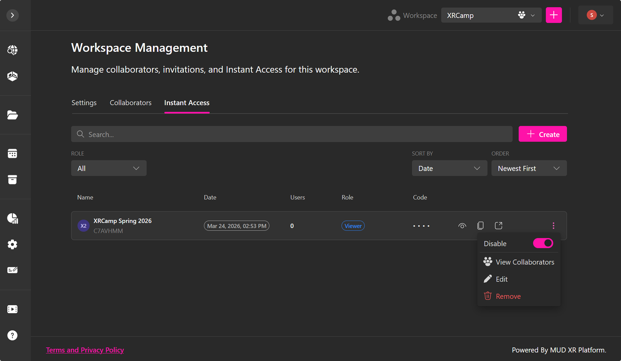Choose View Collaborators in the menu
The image size is (621, 361).
coord(524,262)
